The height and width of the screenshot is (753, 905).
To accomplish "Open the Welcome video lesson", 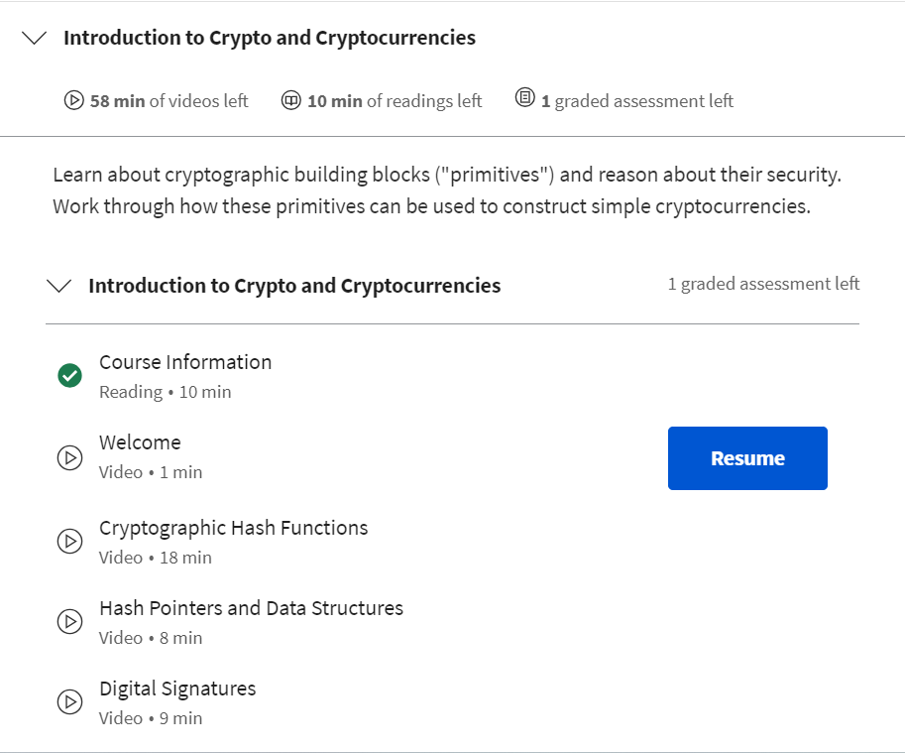I will 140,442.
